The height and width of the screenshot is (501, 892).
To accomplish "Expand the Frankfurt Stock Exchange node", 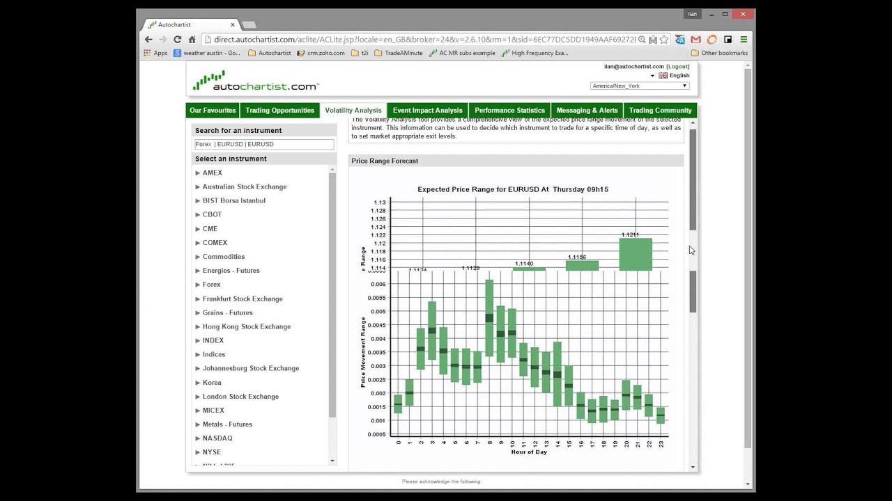I will (198, 299).
